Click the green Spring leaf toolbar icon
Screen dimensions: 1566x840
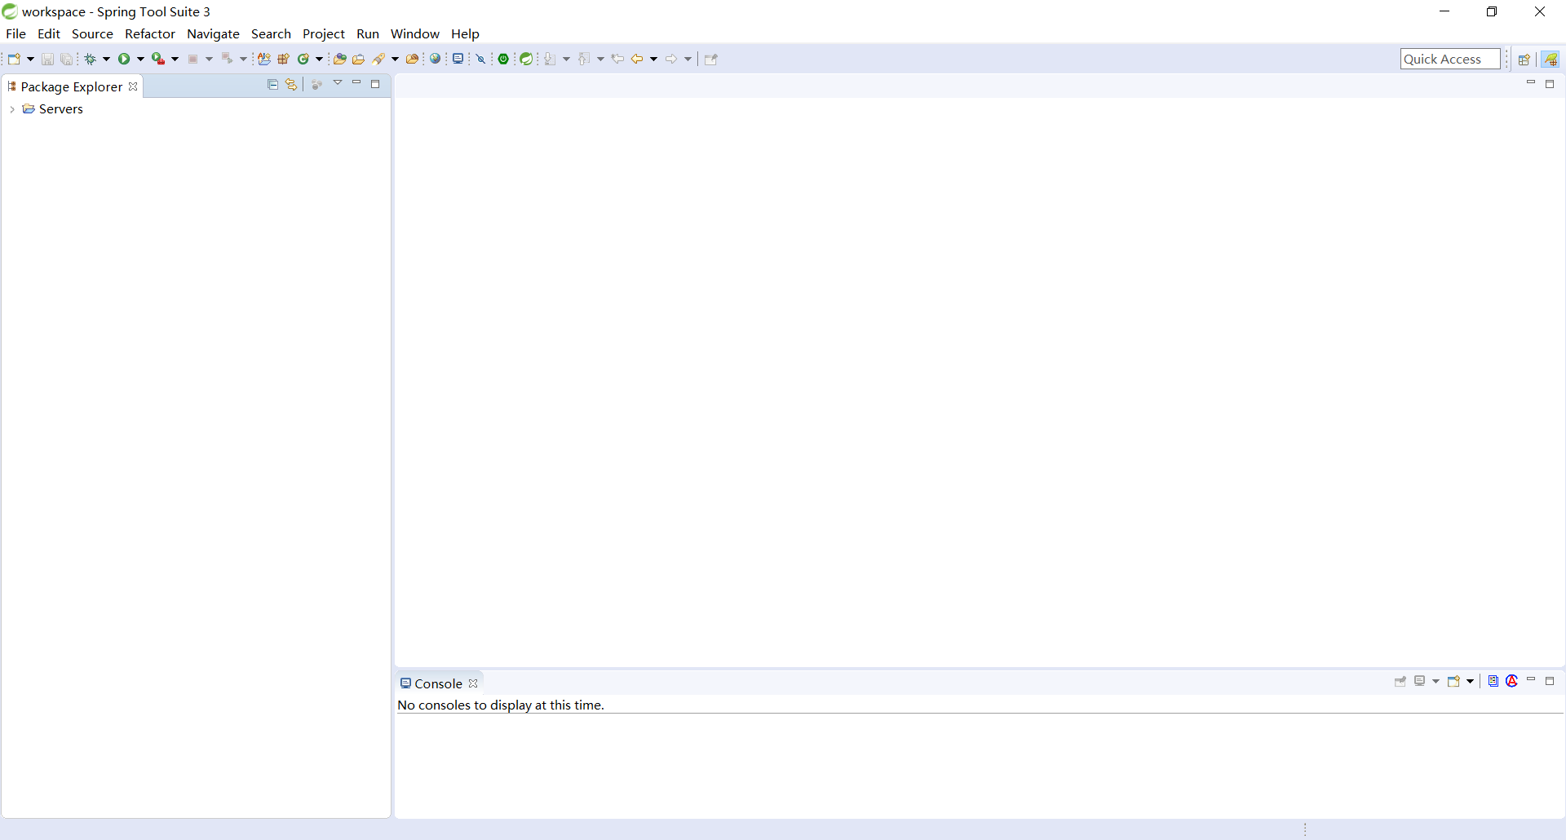[x=526, y=59]
